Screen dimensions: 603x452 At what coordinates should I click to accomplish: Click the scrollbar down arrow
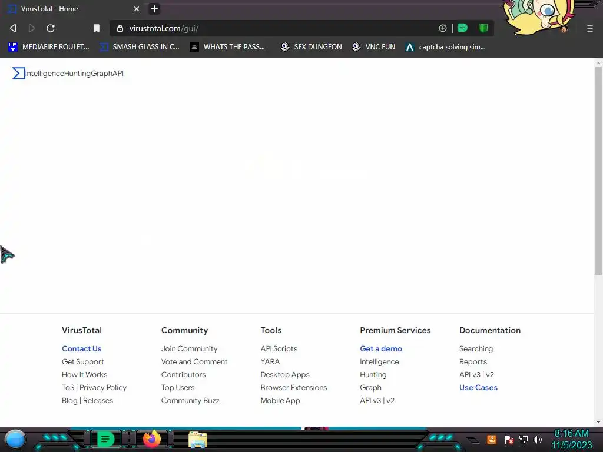[598, 422]
